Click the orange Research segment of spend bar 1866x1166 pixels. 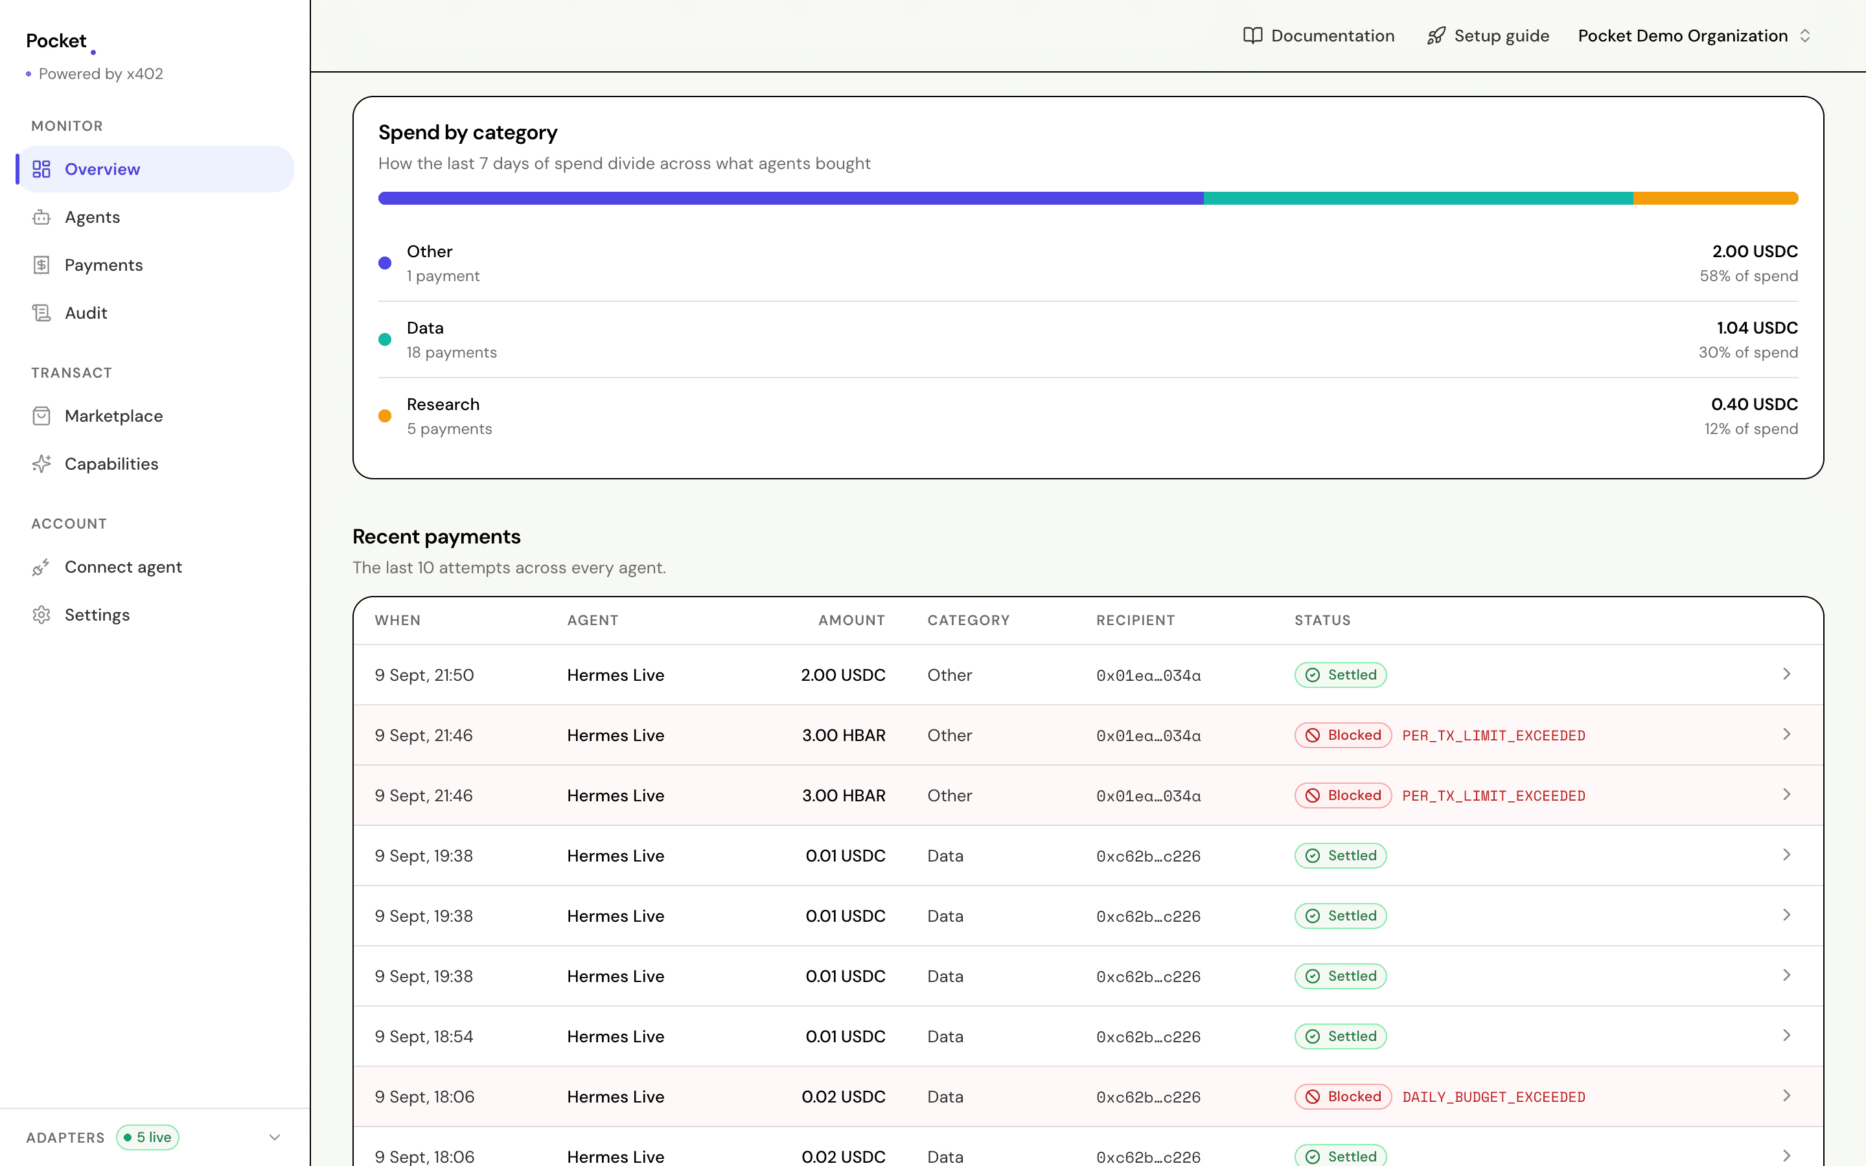[1716, 198]
